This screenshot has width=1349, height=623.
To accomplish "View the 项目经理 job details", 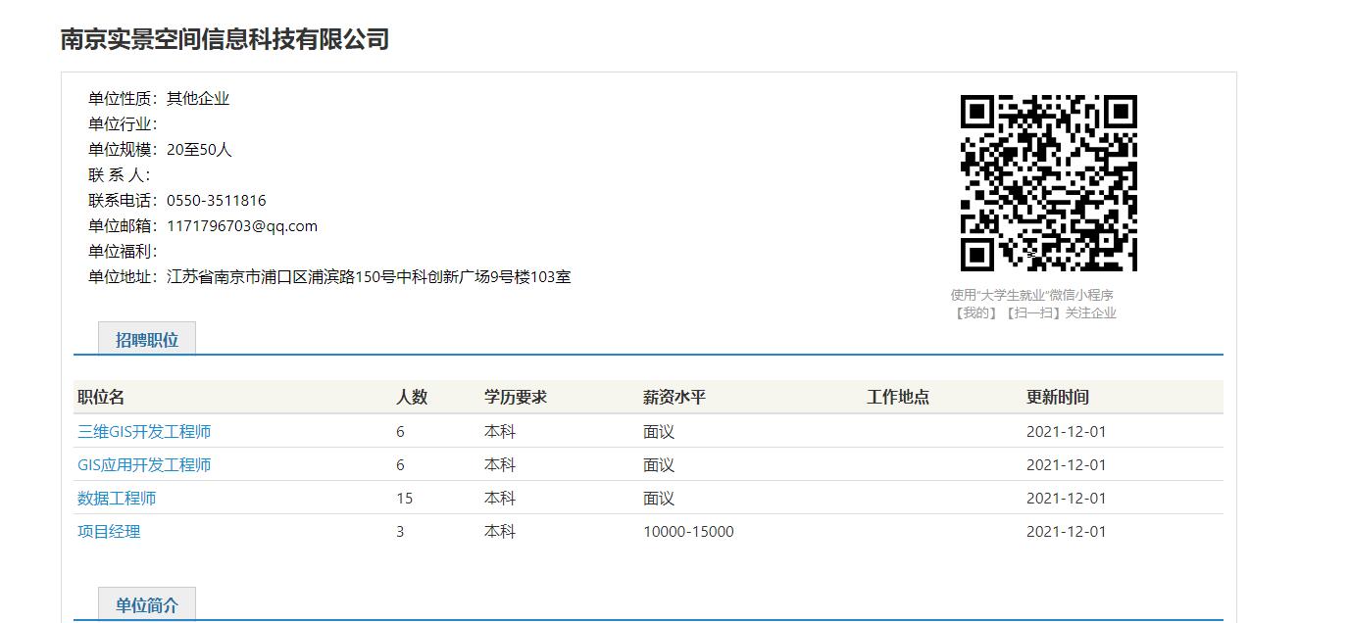I will click(x=109, y=532).
